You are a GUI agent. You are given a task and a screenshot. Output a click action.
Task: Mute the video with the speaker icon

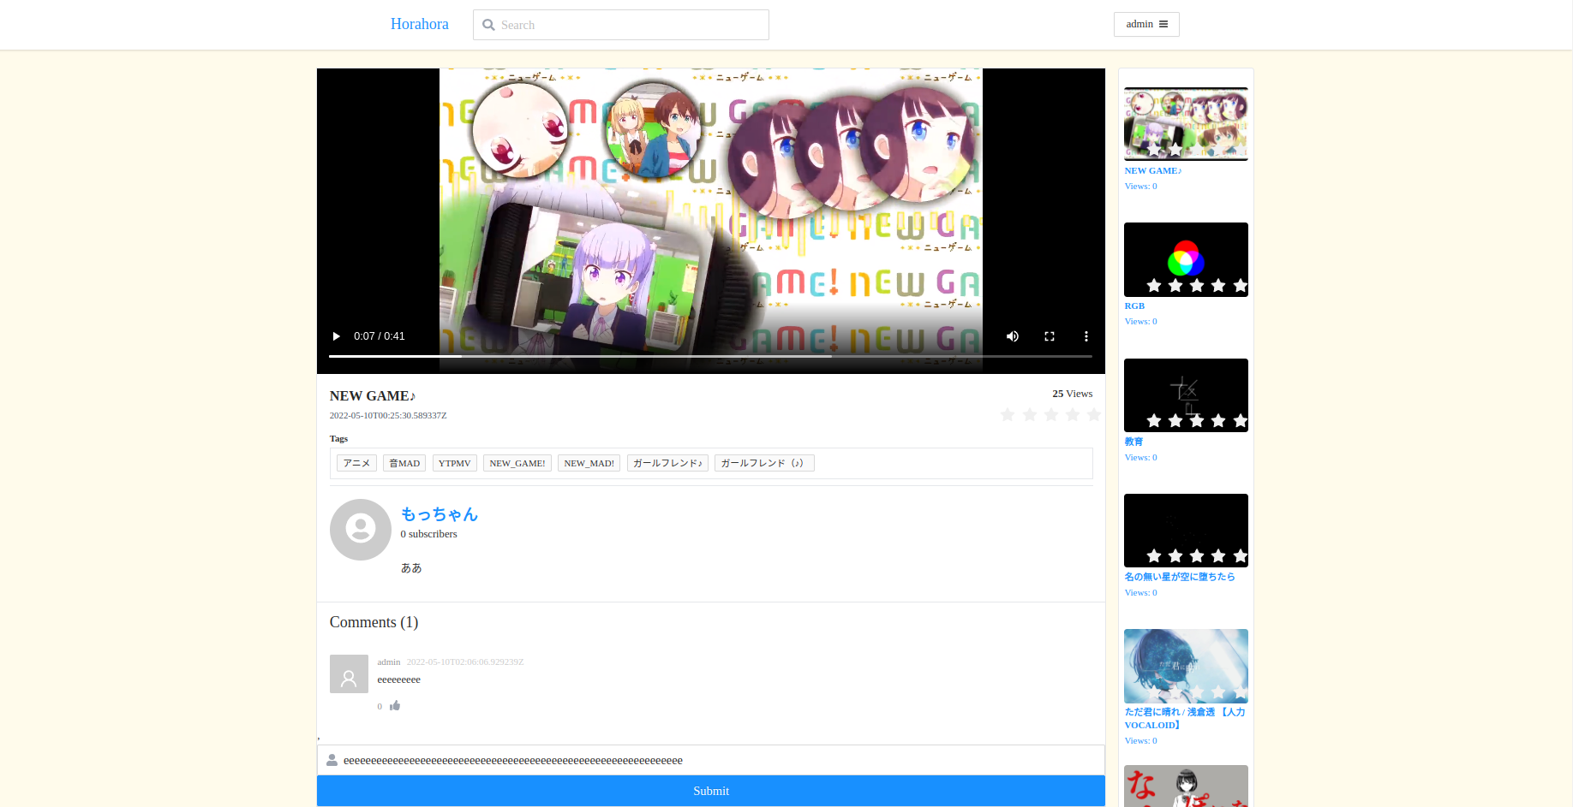coord(1013,336)
